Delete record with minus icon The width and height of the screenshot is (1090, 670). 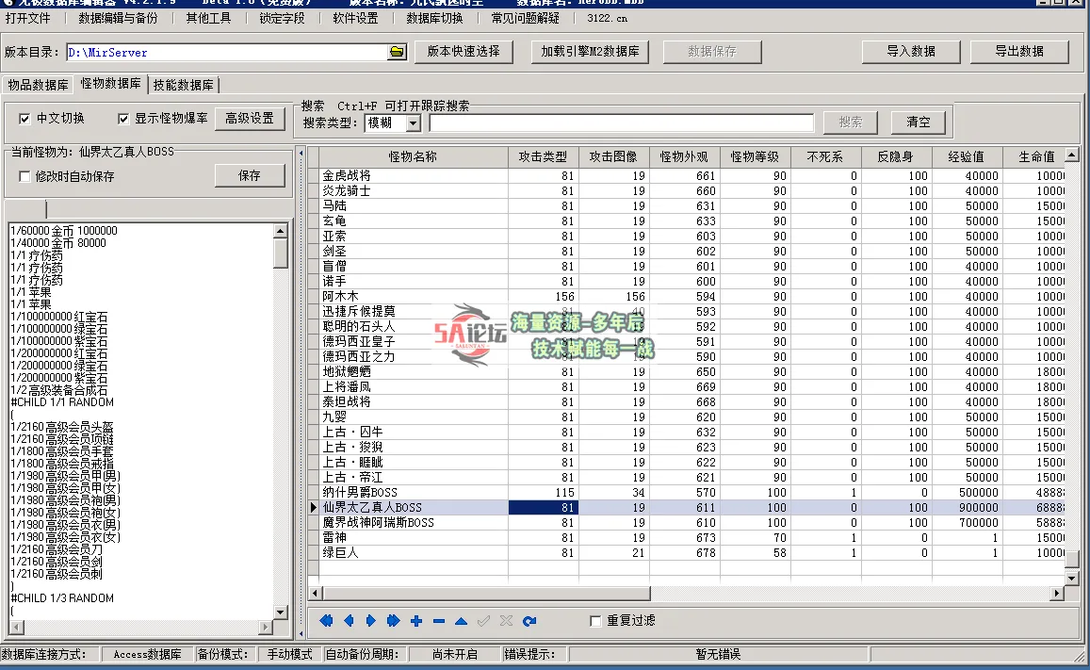pos(439,621)
